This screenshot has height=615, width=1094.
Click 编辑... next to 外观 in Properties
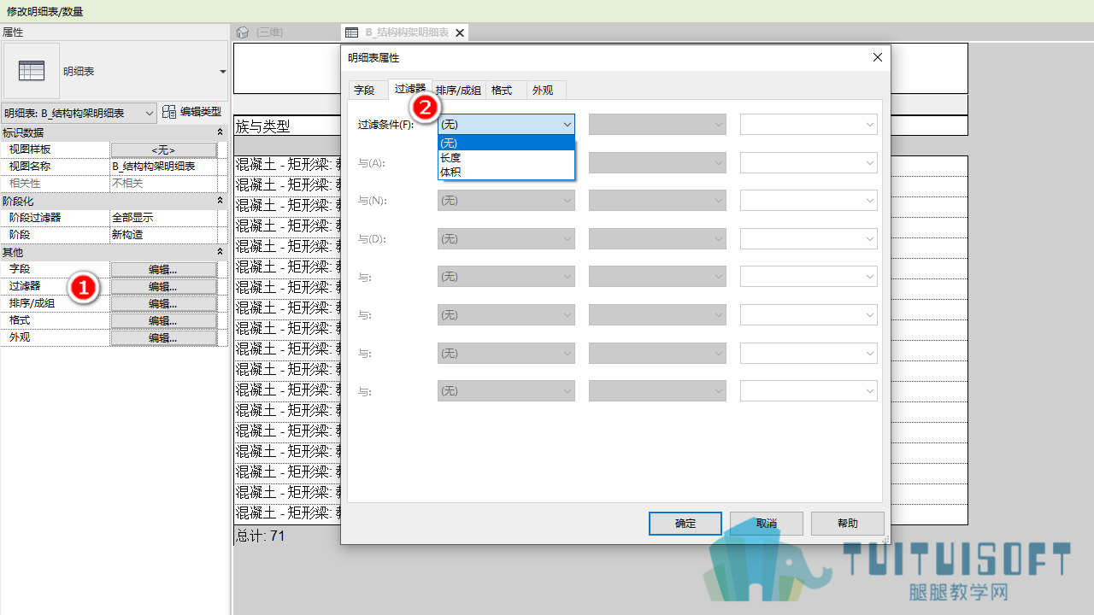tap(163, 337)
